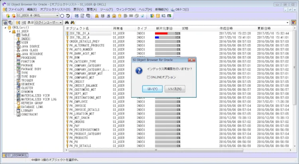This screenshot has height=164, width=299.
Task: Click the gray list icon before 表示
Action: pyautogui.click(x=24, y=22)
